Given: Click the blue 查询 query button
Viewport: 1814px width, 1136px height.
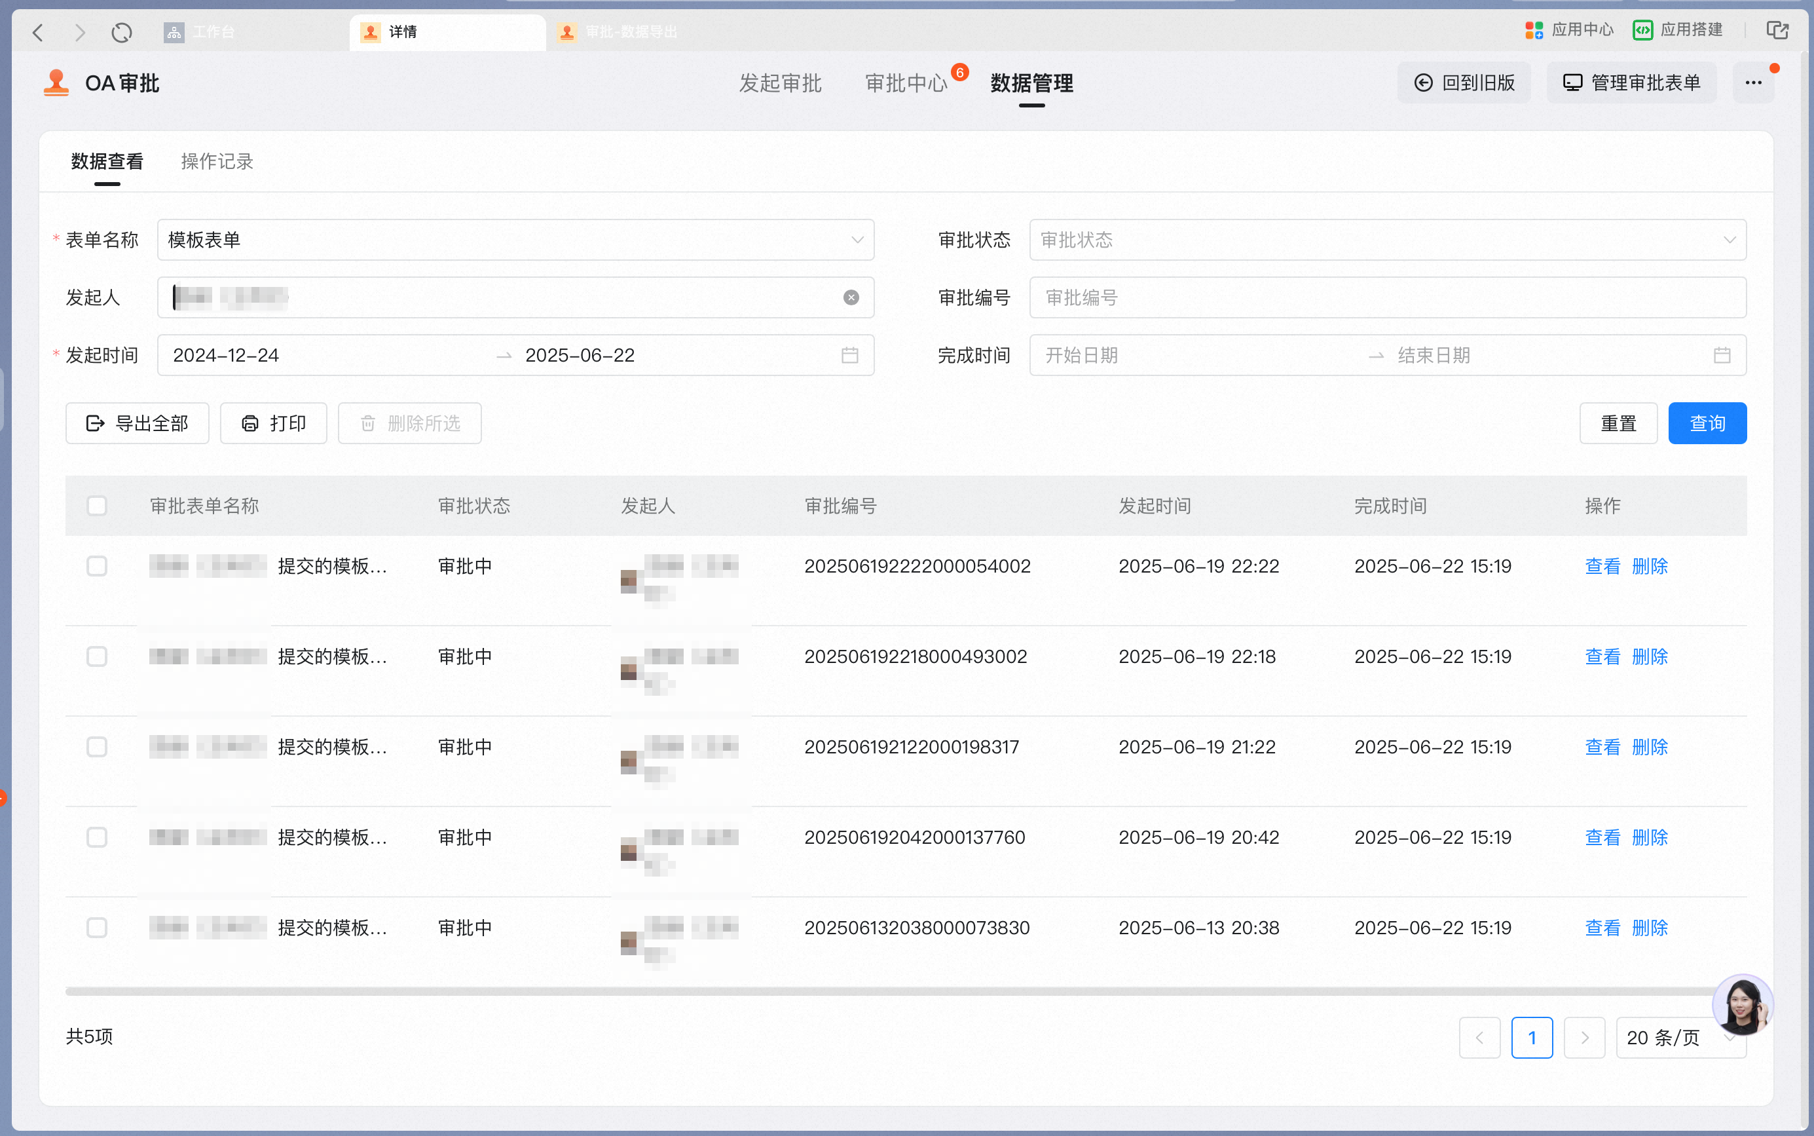Looking at the screenshot, I should [1707, 424].
